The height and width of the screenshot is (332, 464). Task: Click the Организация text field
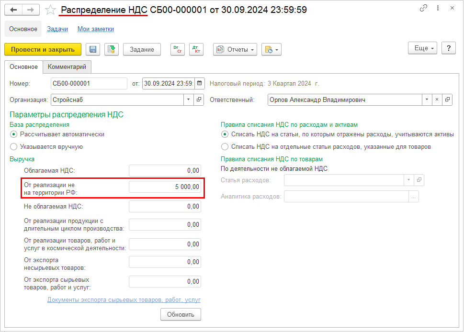click(117, 100)
